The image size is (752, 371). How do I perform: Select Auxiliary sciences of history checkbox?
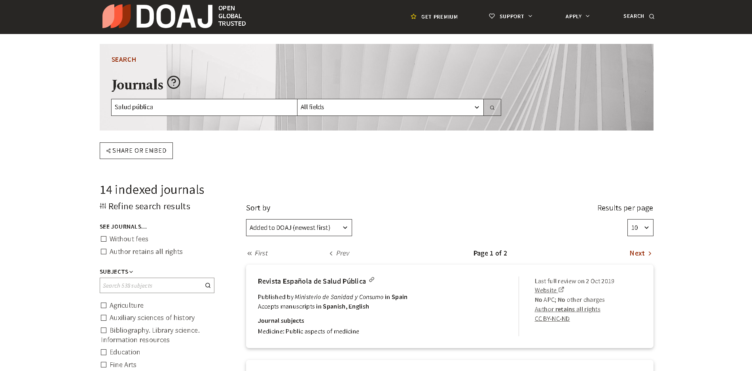tap(104, 318)
